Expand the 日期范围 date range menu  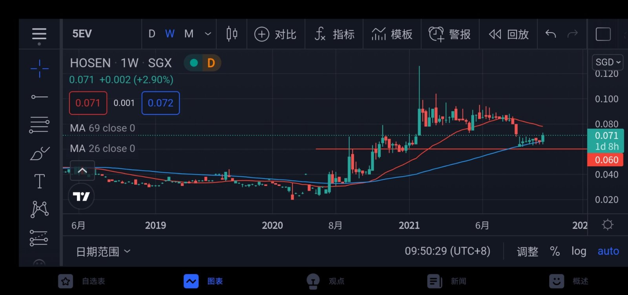103,251
